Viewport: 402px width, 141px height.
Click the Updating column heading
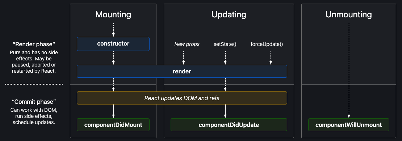point(229,14)
